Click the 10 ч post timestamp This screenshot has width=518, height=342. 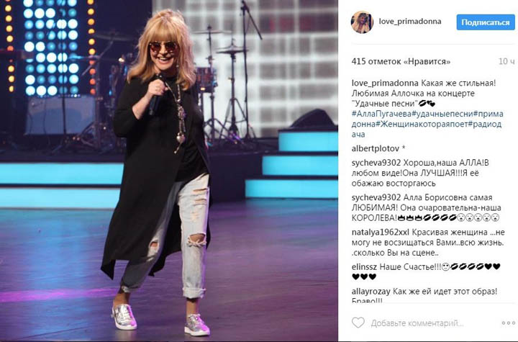pos(506,61)
